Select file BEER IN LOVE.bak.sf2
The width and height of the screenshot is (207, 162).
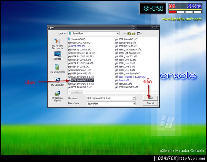tap(81, 63)
